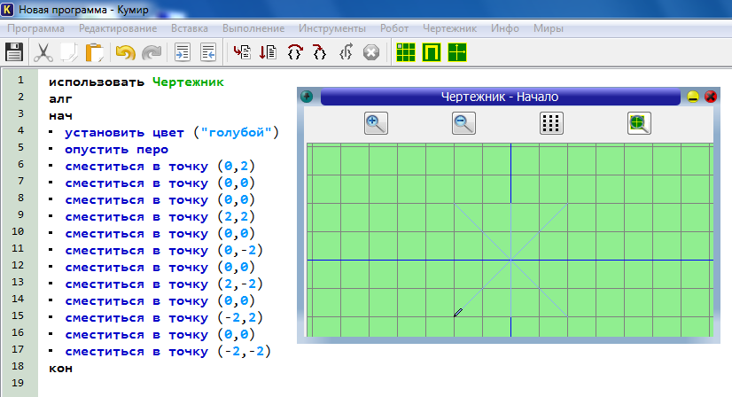Screen dimensions: 732x397
Task: Minimize the Чертежник window, yellow button
Action: (693, 97)
